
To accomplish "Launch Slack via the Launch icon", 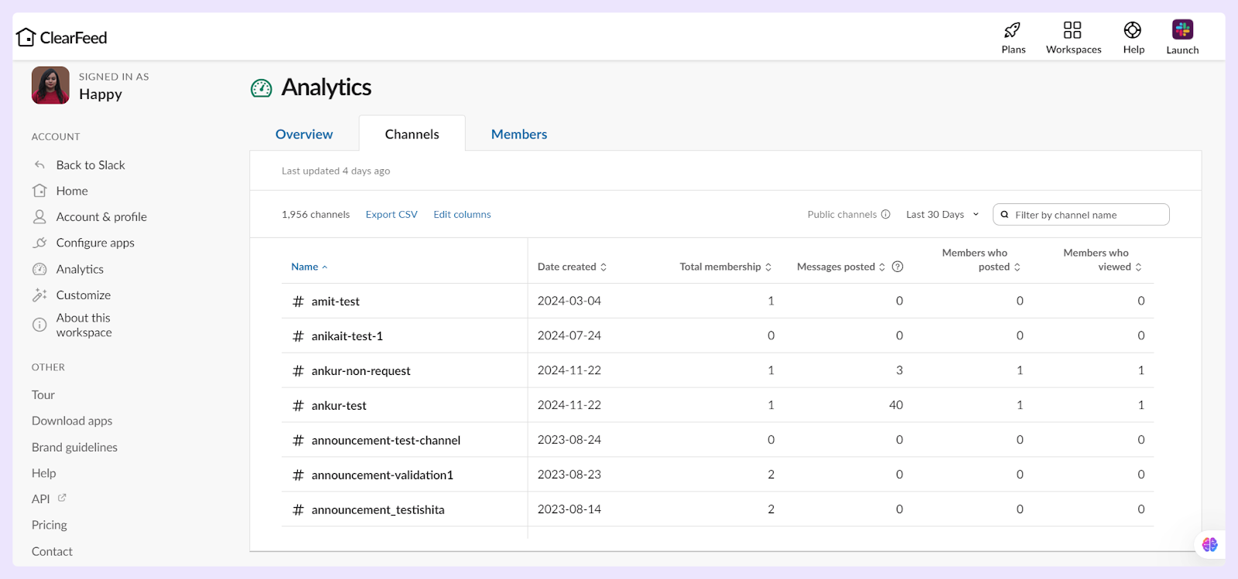I will pos(1182,29).
